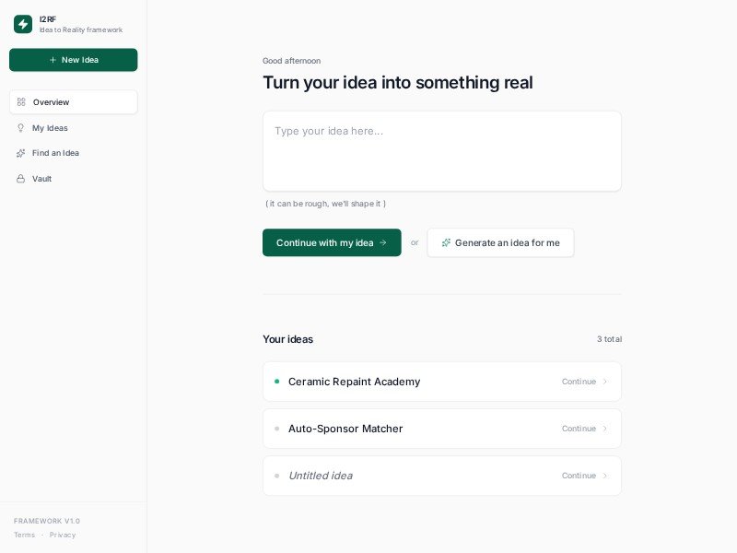Click the arrow on Continue with my idea
This screenshot has width=737, height=553.
coord(383,243)
